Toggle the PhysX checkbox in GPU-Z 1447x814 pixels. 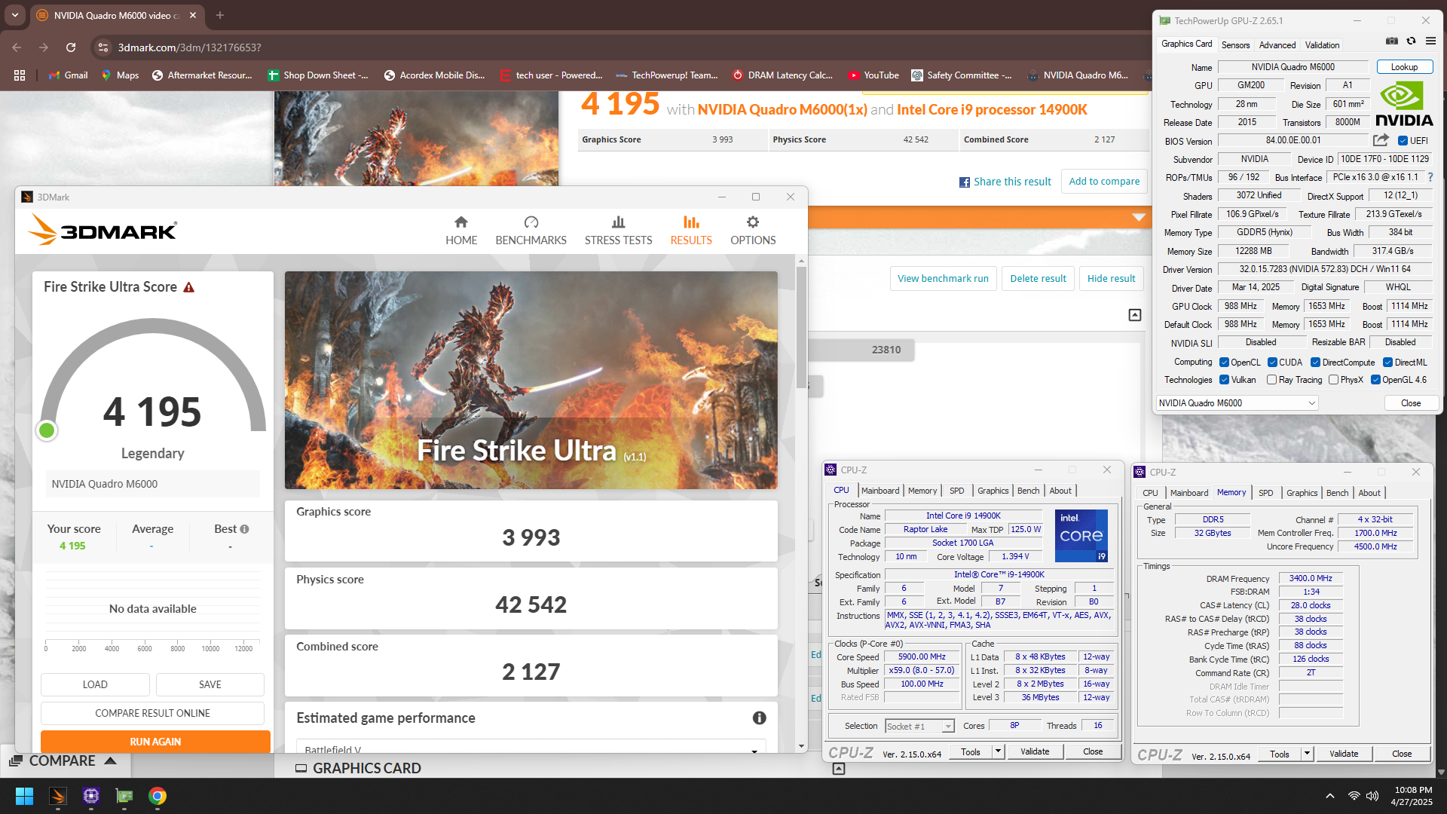click(1334, 380)
